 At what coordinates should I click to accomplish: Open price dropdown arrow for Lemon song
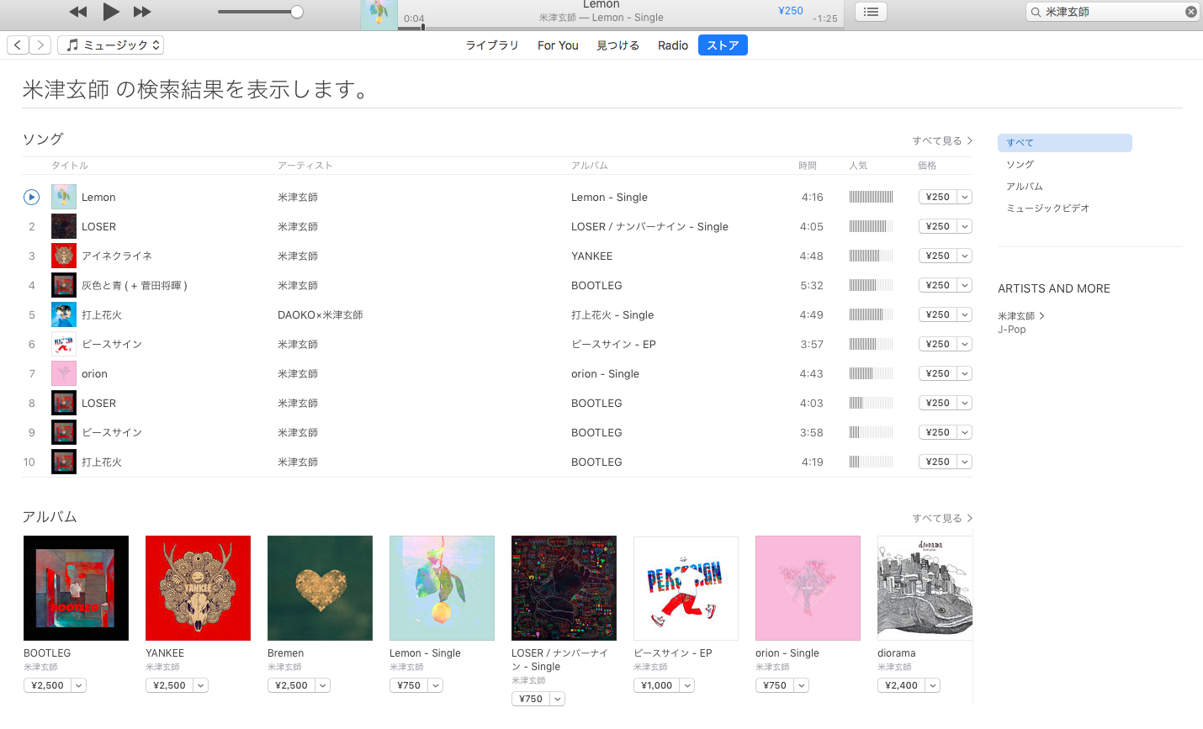click(x=965, y=197)
